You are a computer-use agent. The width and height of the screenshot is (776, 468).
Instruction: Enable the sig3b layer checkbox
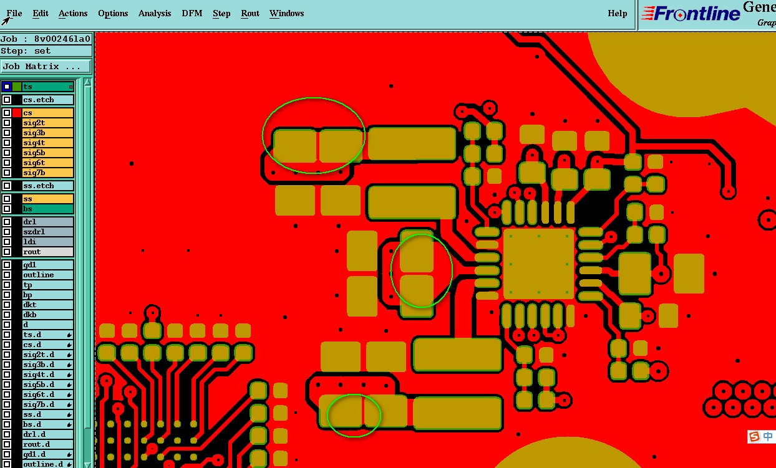click(7, 133)
